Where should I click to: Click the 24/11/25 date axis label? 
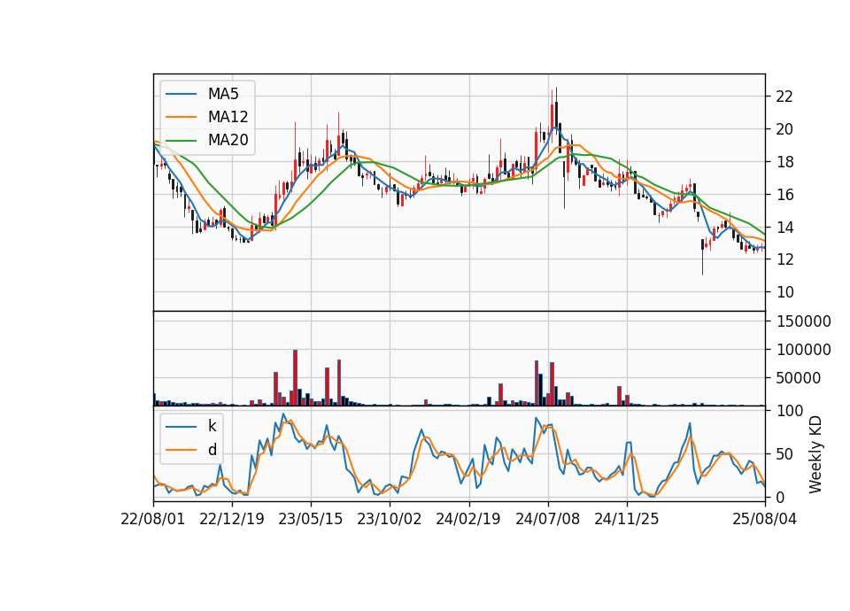coord(627,519)
